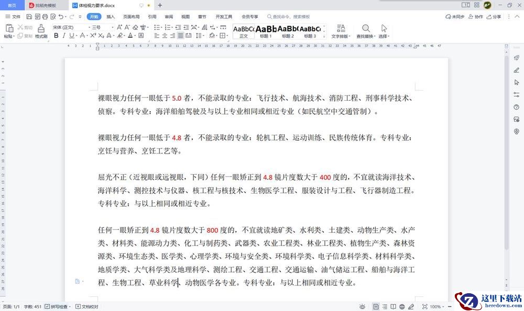Open the 文件 menu
This screenshot has height=311, width=524.
coord(13,16)
